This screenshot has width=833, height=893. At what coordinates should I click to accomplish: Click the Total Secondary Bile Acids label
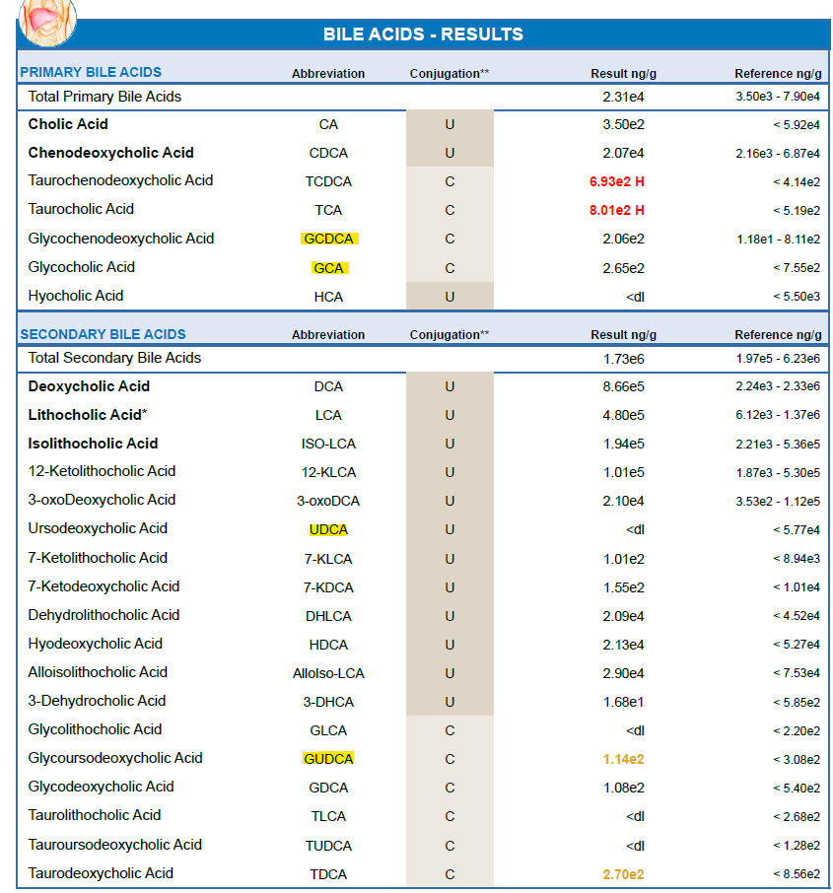[114, 358]
